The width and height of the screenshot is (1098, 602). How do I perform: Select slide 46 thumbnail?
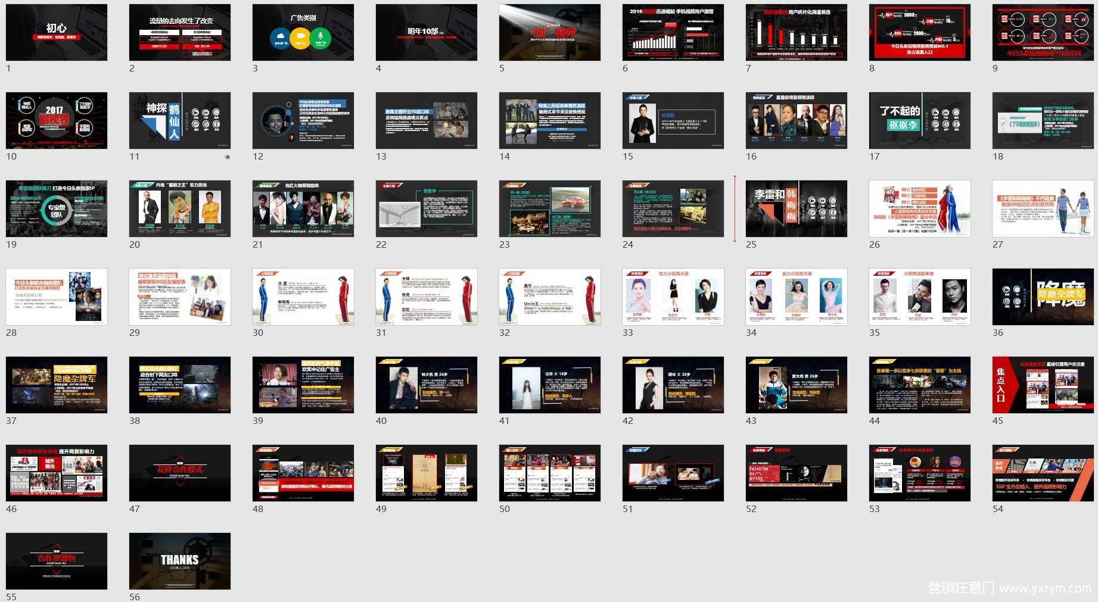(x=57, y=473)
